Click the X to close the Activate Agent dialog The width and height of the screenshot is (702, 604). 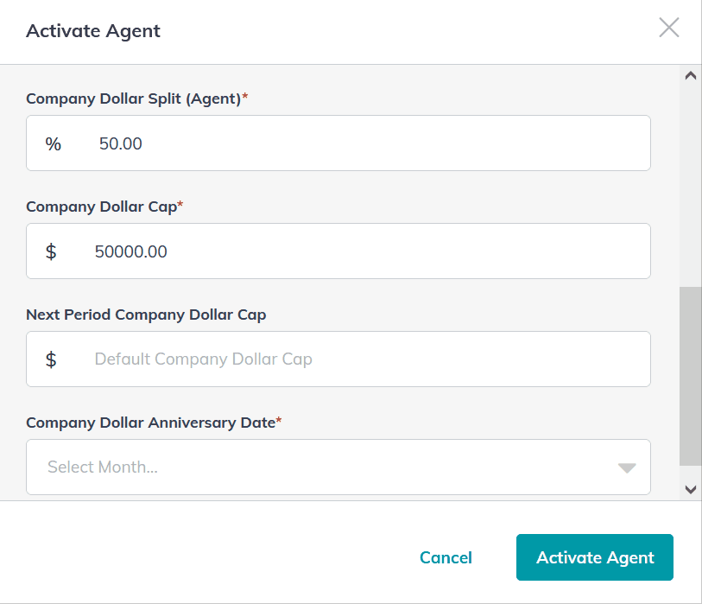coord(669,28)
